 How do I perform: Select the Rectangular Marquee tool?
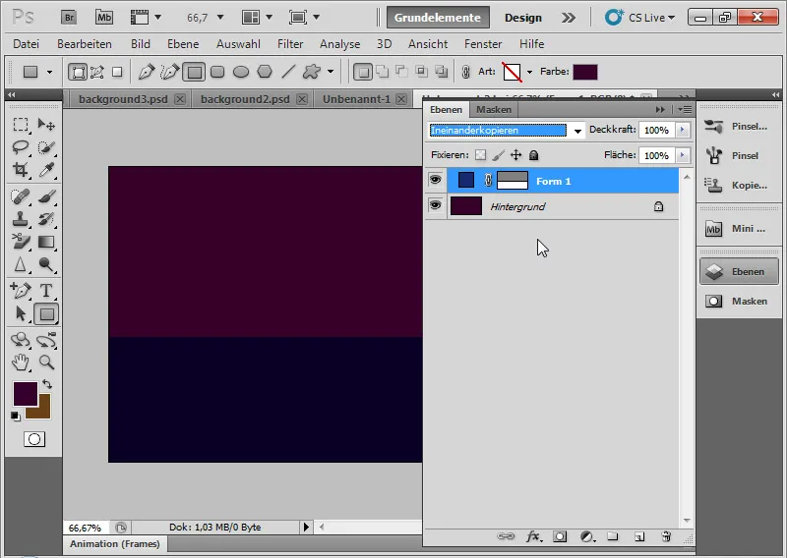click(21, 124)
